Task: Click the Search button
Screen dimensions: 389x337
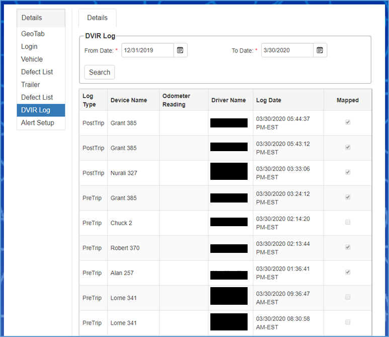Action: 100,72
